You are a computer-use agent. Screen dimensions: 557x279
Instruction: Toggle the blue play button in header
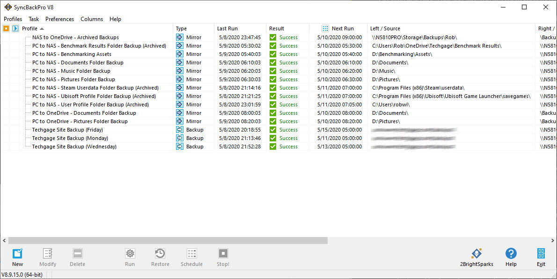click(x=15, y=28)
